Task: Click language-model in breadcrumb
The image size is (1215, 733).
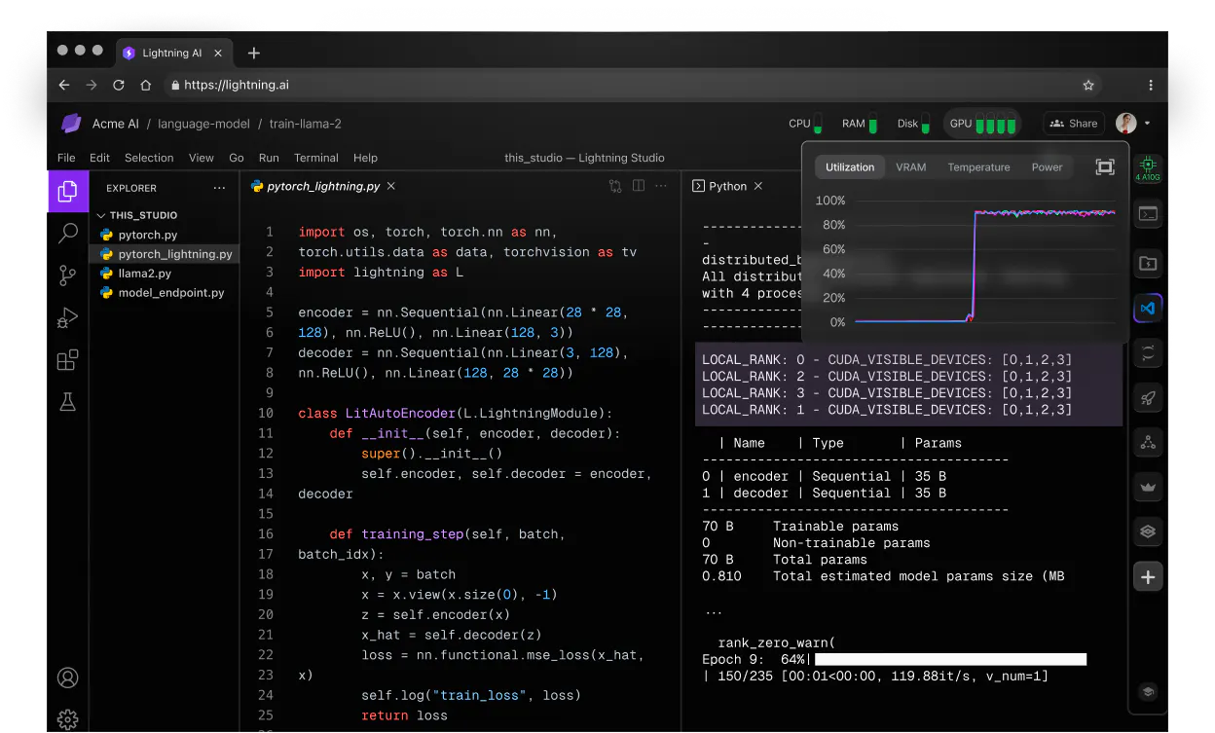Action: coord(202,124)
